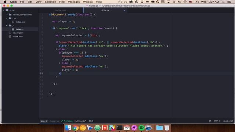This screenshot has width=235, height=132.
Task: Open the Window menu
Action: click(88, 2)
